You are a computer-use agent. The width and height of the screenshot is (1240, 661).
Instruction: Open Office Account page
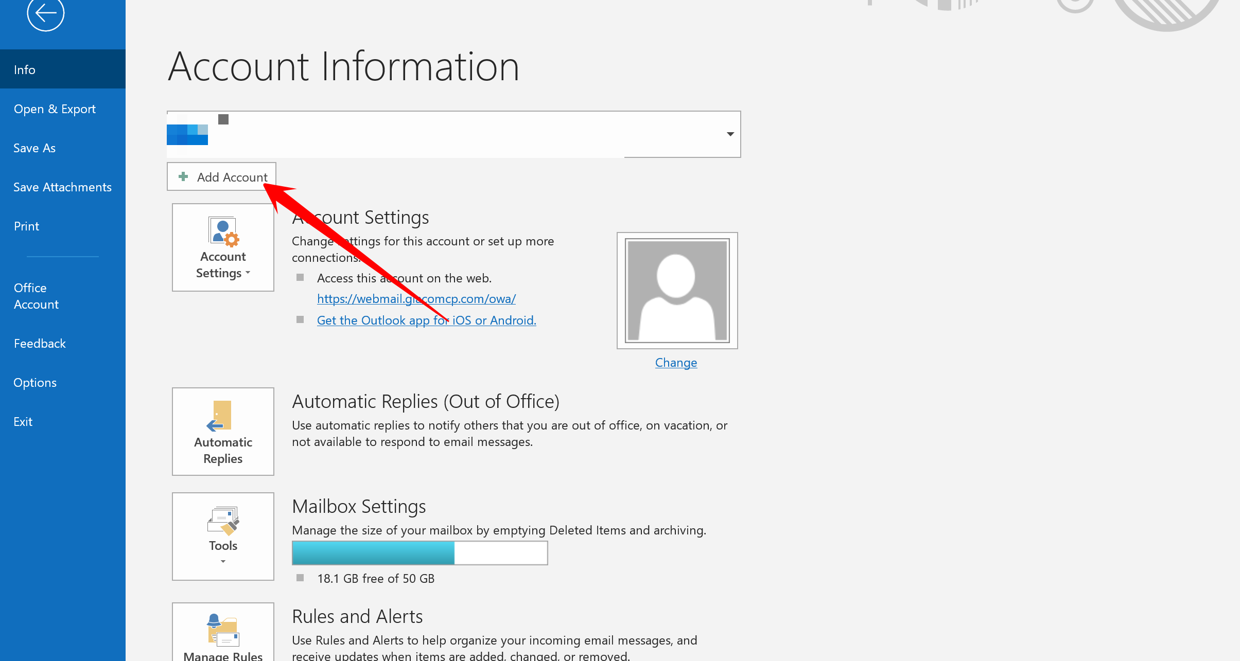tap(36, 296)
